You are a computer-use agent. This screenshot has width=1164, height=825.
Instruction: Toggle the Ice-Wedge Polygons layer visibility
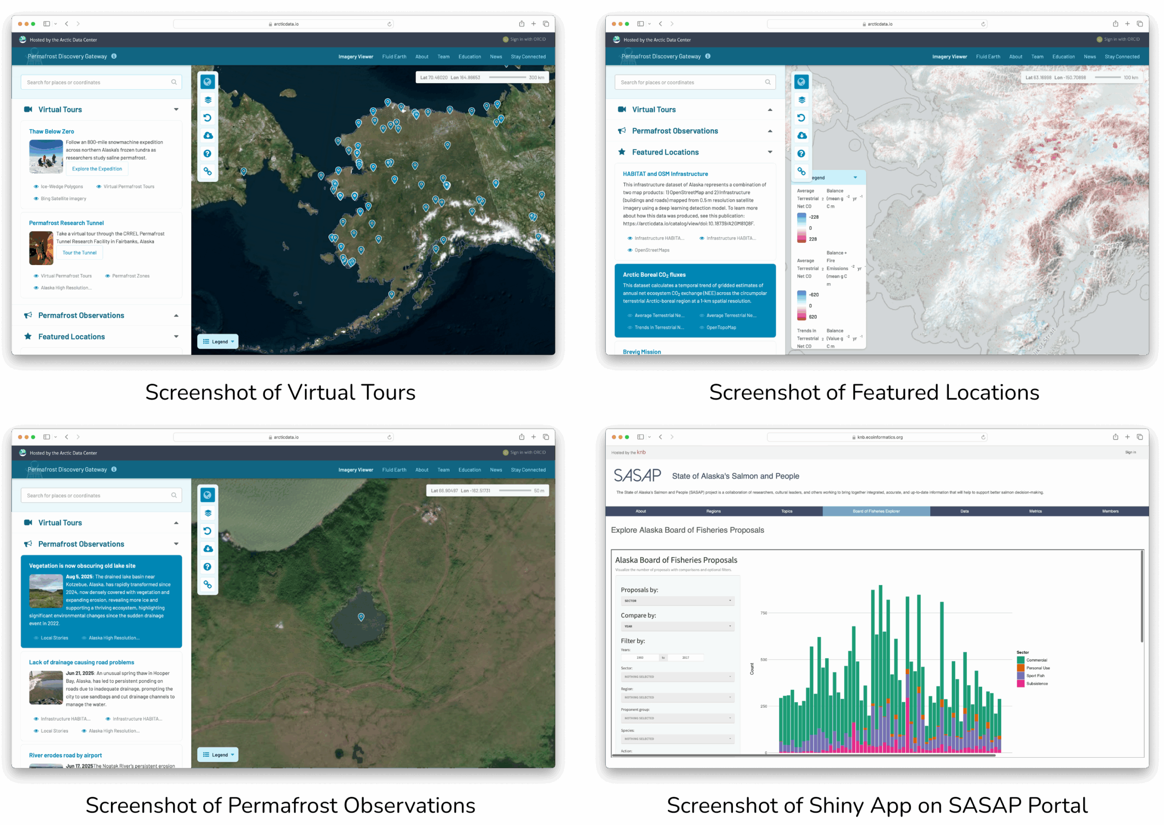pos(36,187)
